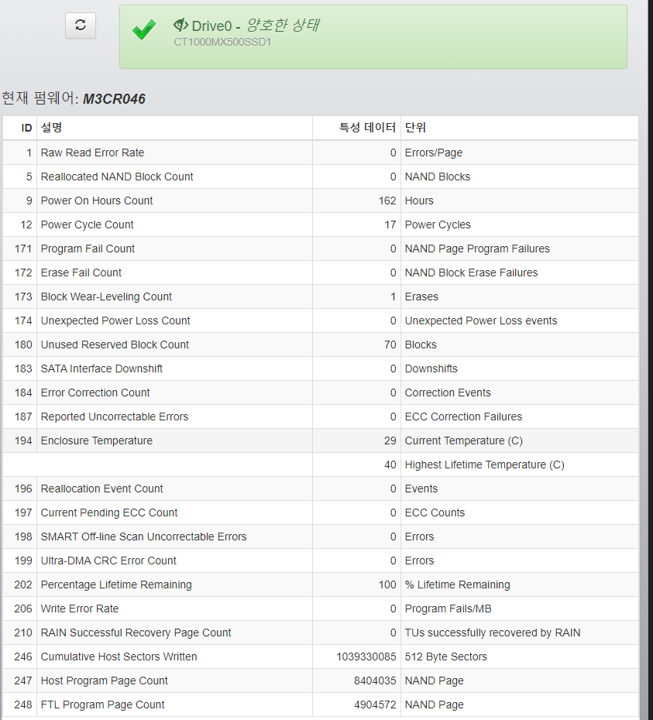Select FTL Program Page Count row
The width and height of the screenshot is (653, 720).
click(x=320, y=705)
